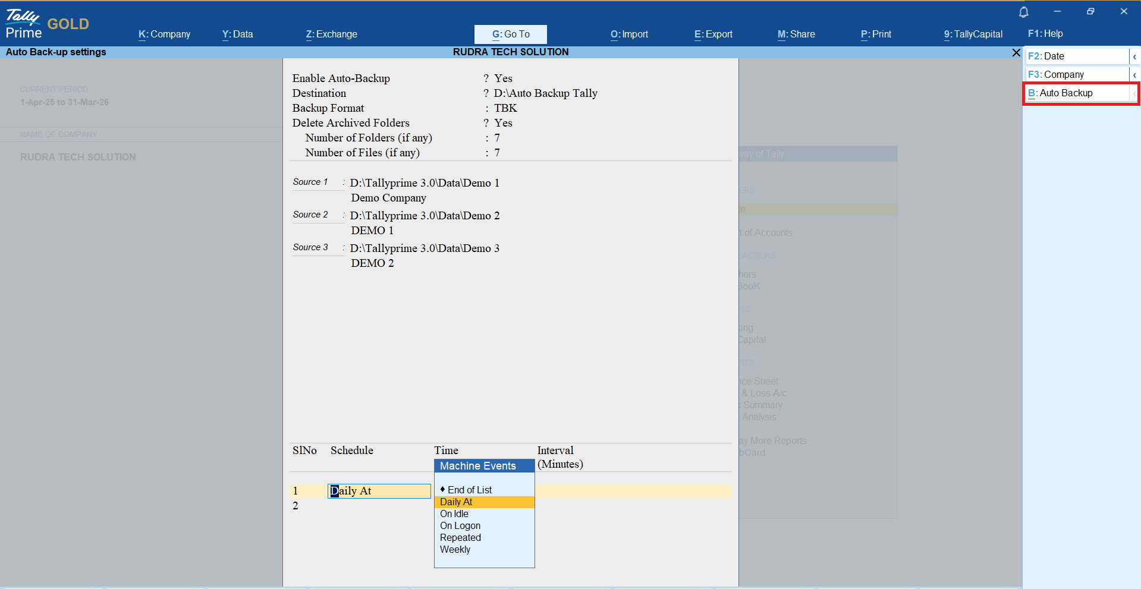
Task: Open the Auto Backup sidebar button
Action: (1076, 93)
